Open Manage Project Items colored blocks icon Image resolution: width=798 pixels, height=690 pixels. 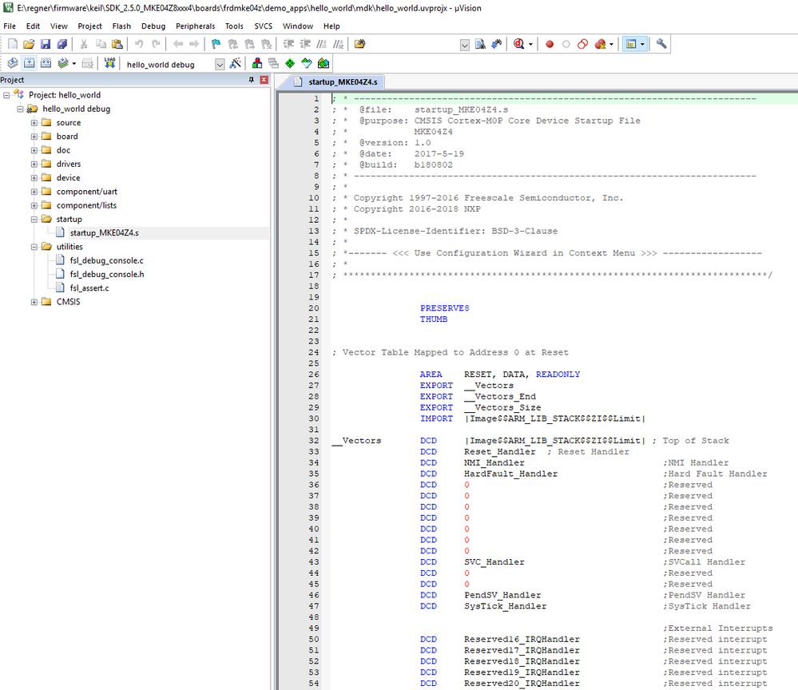coord(257,64)
